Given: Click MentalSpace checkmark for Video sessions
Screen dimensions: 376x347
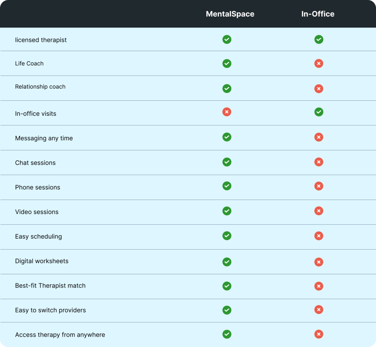Looking at the screenshot, I should pos(227,211).
